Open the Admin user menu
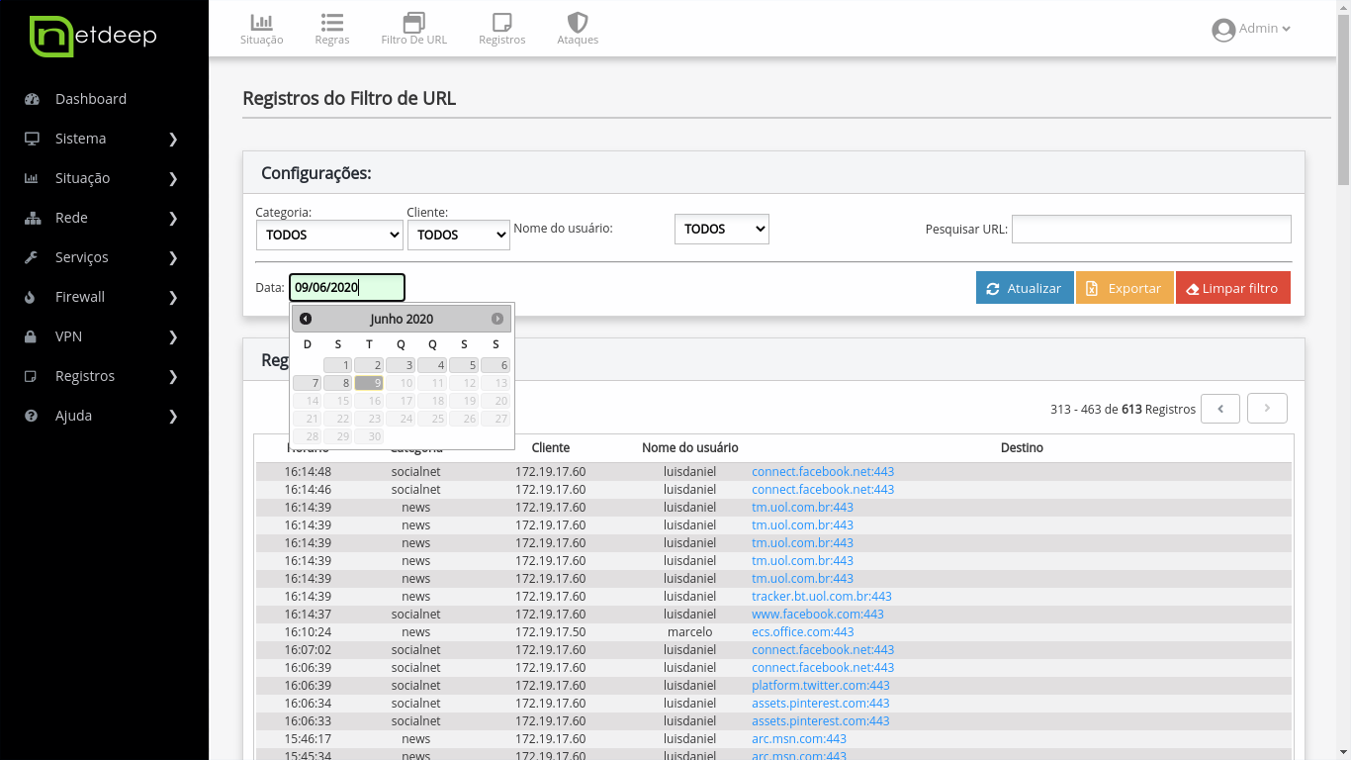 point(1251,29)
